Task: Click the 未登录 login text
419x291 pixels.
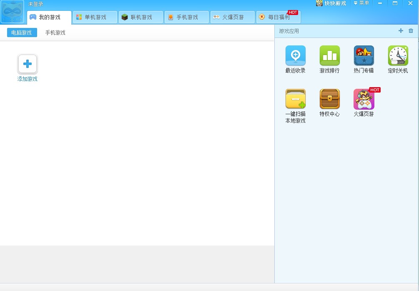Action: 35,4
